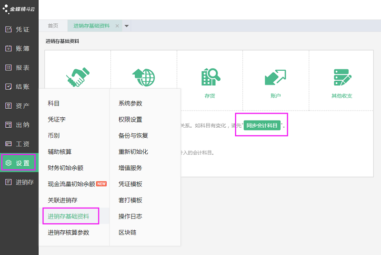Screen dimensions: 381x255
Task: Open 凭证 in the left sidebar
Action: point(19,29)
